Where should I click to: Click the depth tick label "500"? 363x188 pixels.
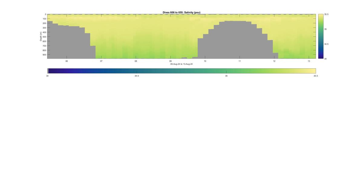tap(44, 37)
